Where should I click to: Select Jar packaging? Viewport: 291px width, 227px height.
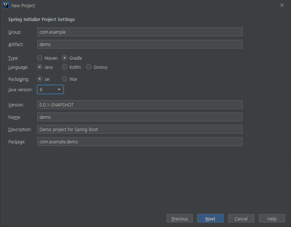pyautogui.click(x=43, y=79)
